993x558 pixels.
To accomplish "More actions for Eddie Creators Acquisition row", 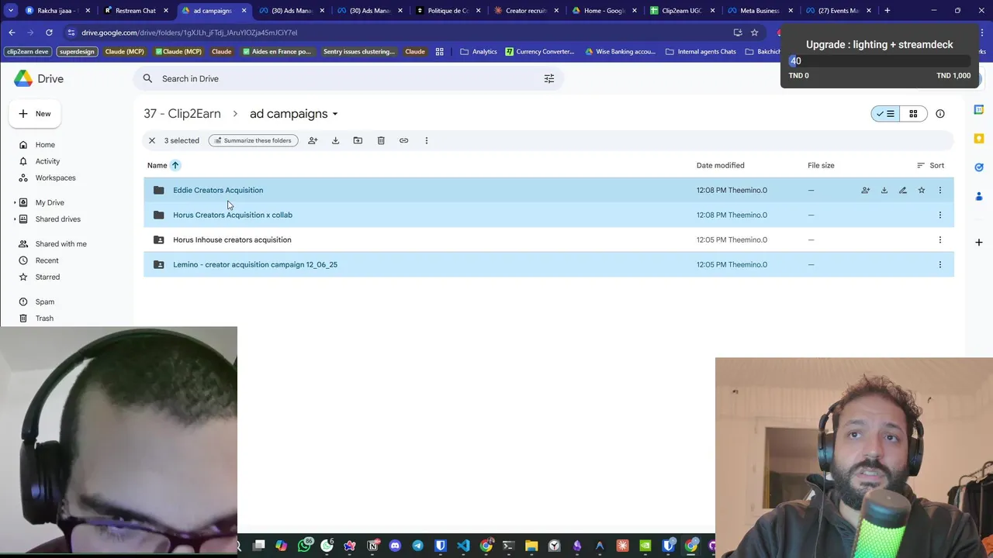I will 940,190.
